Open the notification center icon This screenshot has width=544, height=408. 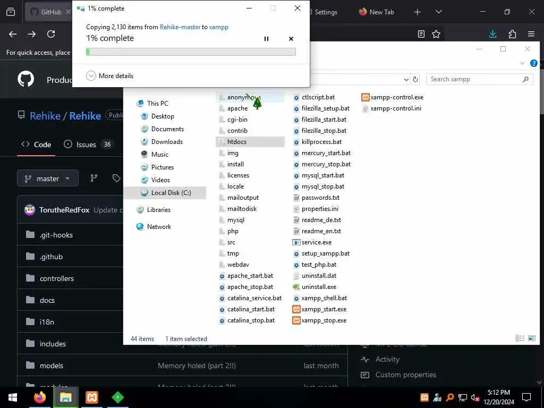click(526, 397)
